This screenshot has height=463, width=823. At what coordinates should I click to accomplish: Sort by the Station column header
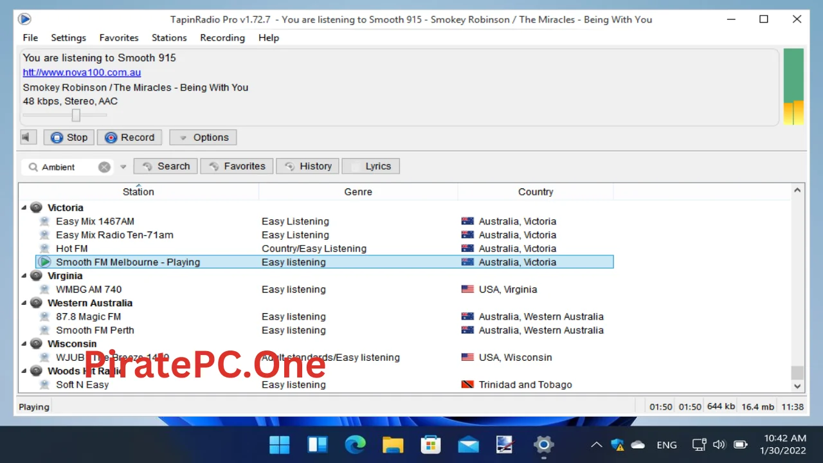138,192
